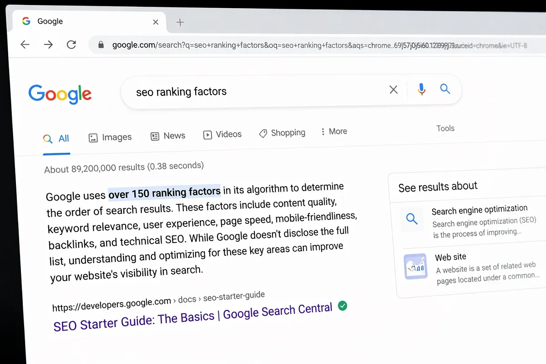Open the Web site knowledge panel entry
The width and height of the screenshot is (546, 364).
(x=450, y=257)
